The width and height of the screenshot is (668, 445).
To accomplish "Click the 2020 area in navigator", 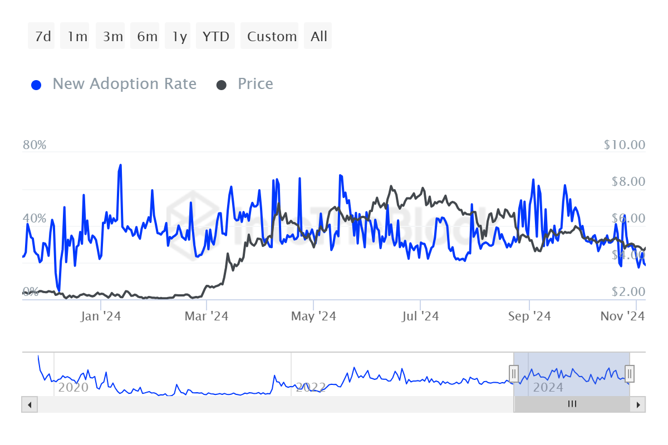I will [x=73, y=387].
